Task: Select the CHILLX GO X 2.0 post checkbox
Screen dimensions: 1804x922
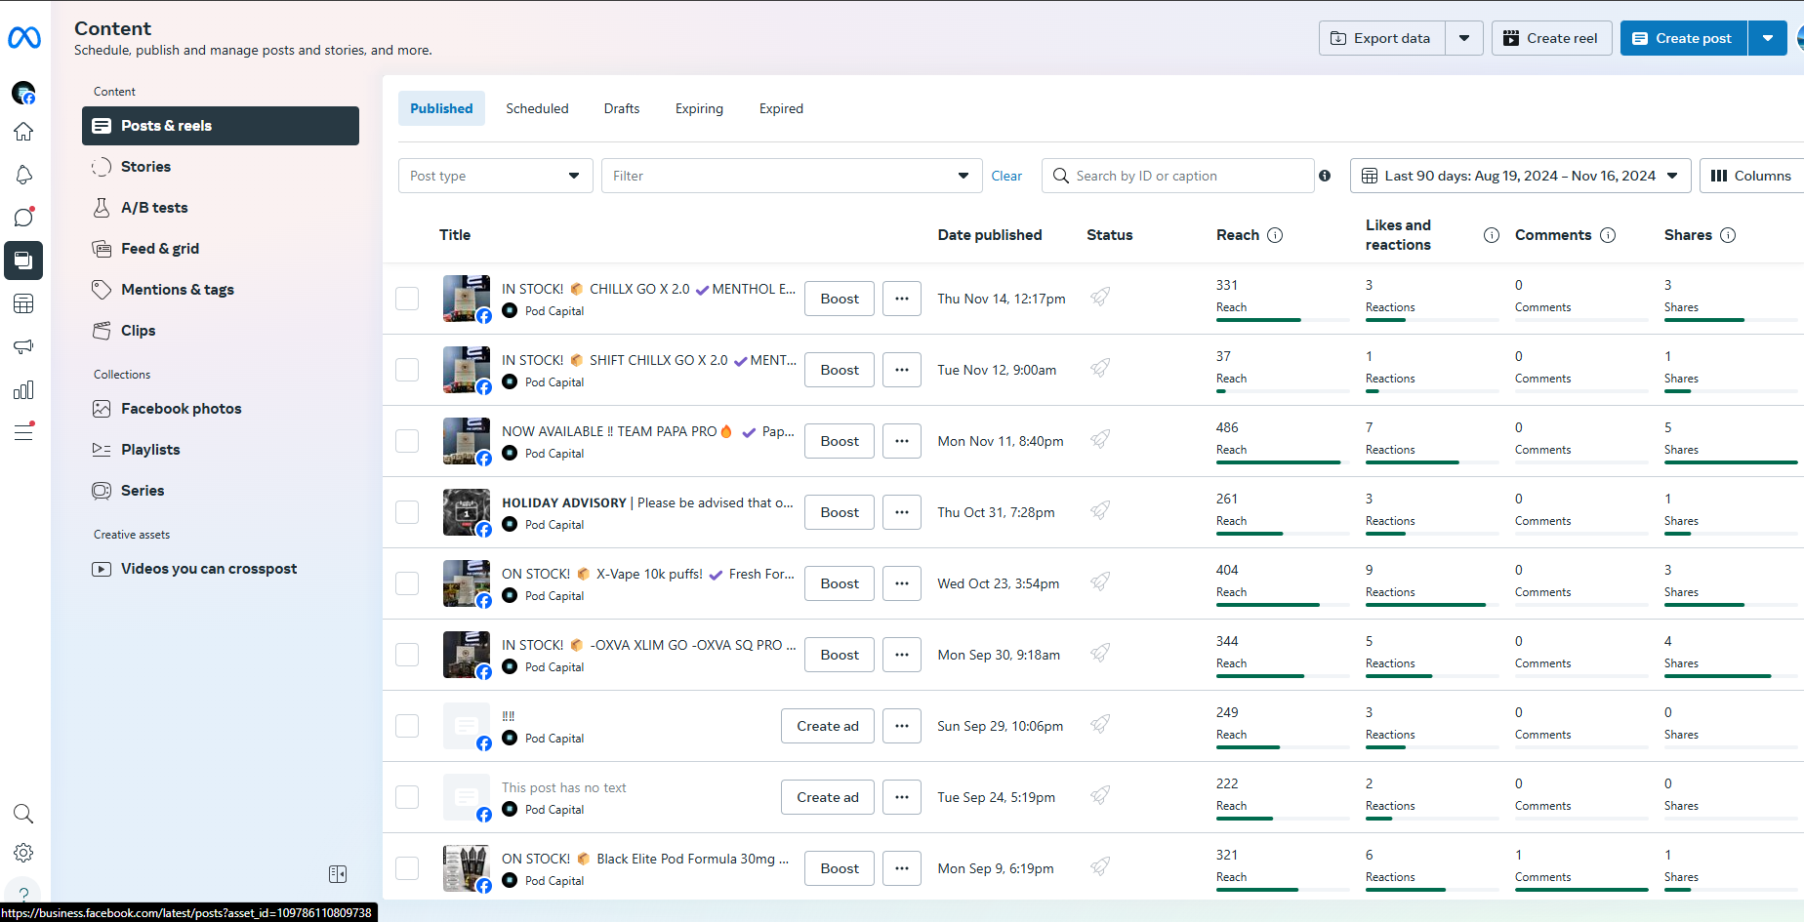Action: 407,299
